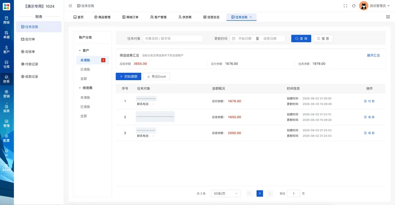Click the 应付余额 1676.00 row amount

click(x=235, y=101)
